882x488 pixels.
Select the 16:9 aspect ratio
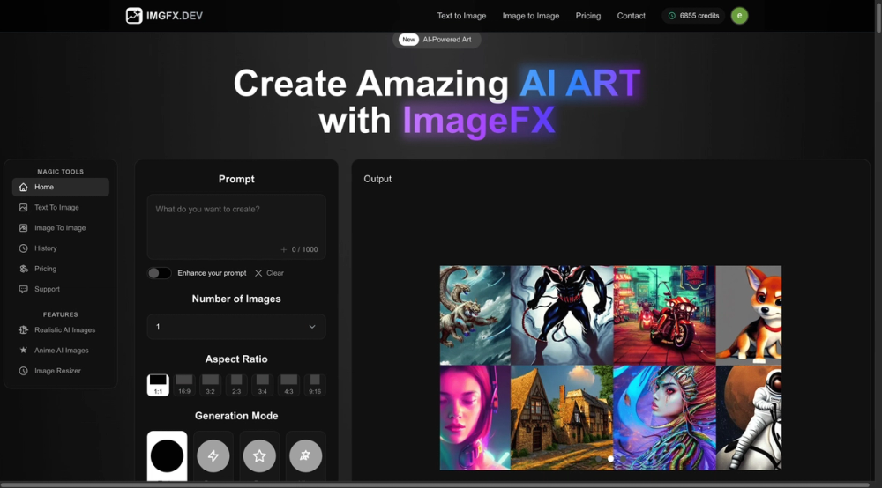[x=184, y=385]
